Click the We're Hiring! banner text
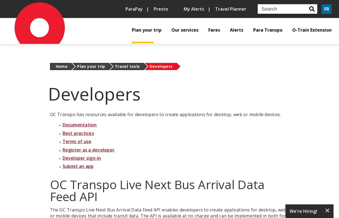The image size is (339, 218). [303, 211]
